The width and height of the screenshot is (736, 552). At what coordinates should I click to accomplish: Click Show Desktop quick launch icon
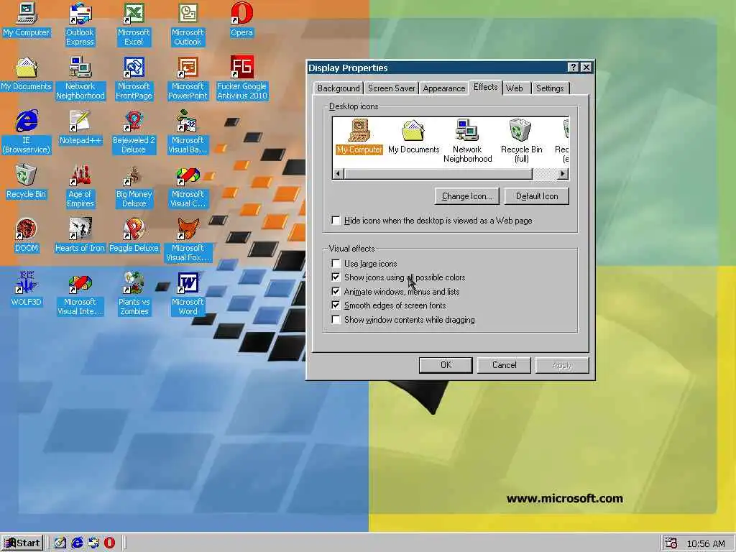(x=60, y=543)
